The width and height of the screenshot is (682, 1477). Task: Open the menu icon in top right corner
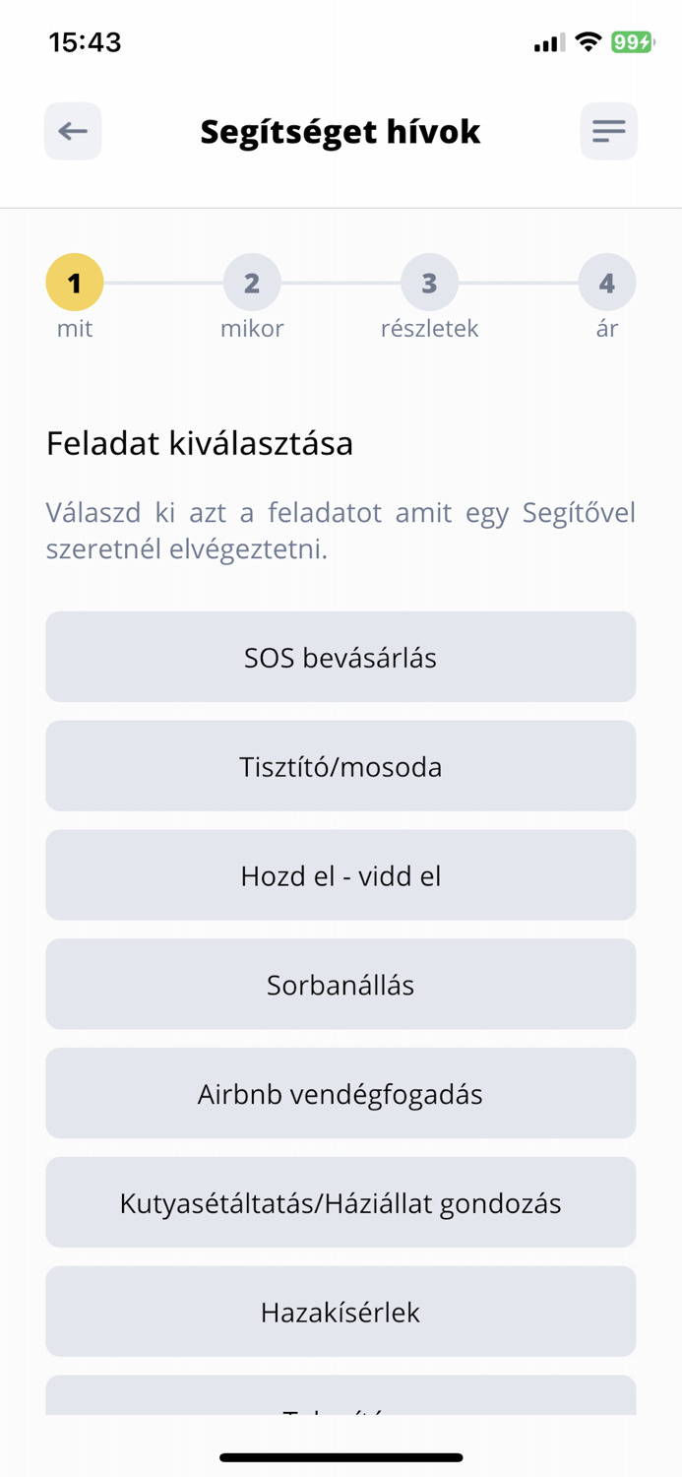point(608,131)
